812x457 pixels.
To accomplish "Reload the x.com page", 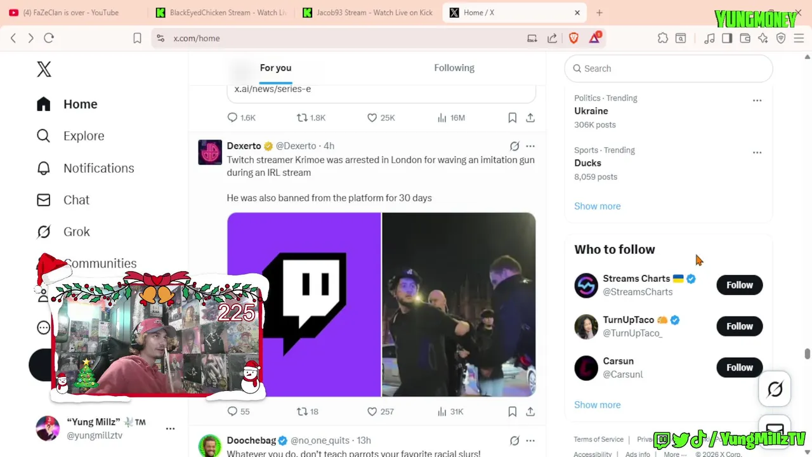I will (x=49, y=38).
